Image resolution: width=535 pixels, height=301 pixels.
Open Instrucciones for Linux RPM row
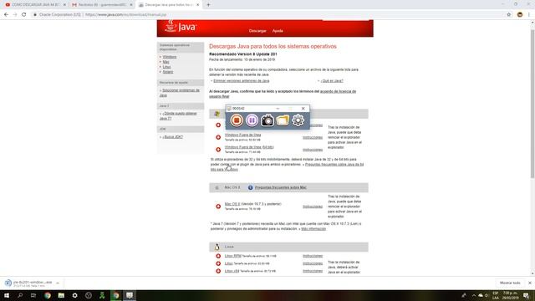coord(313,256)
